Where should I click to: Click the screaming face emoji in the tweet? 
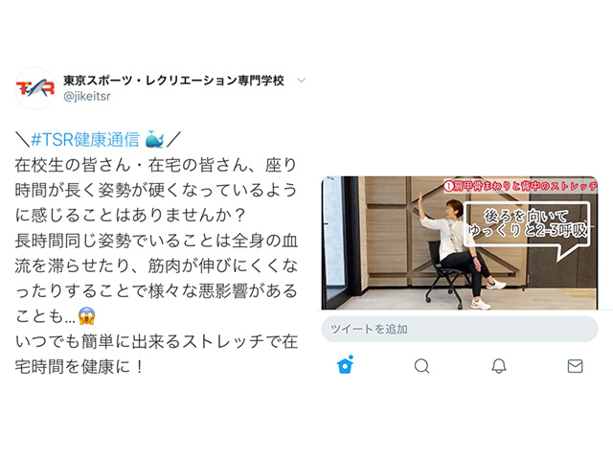coord(86,315)
